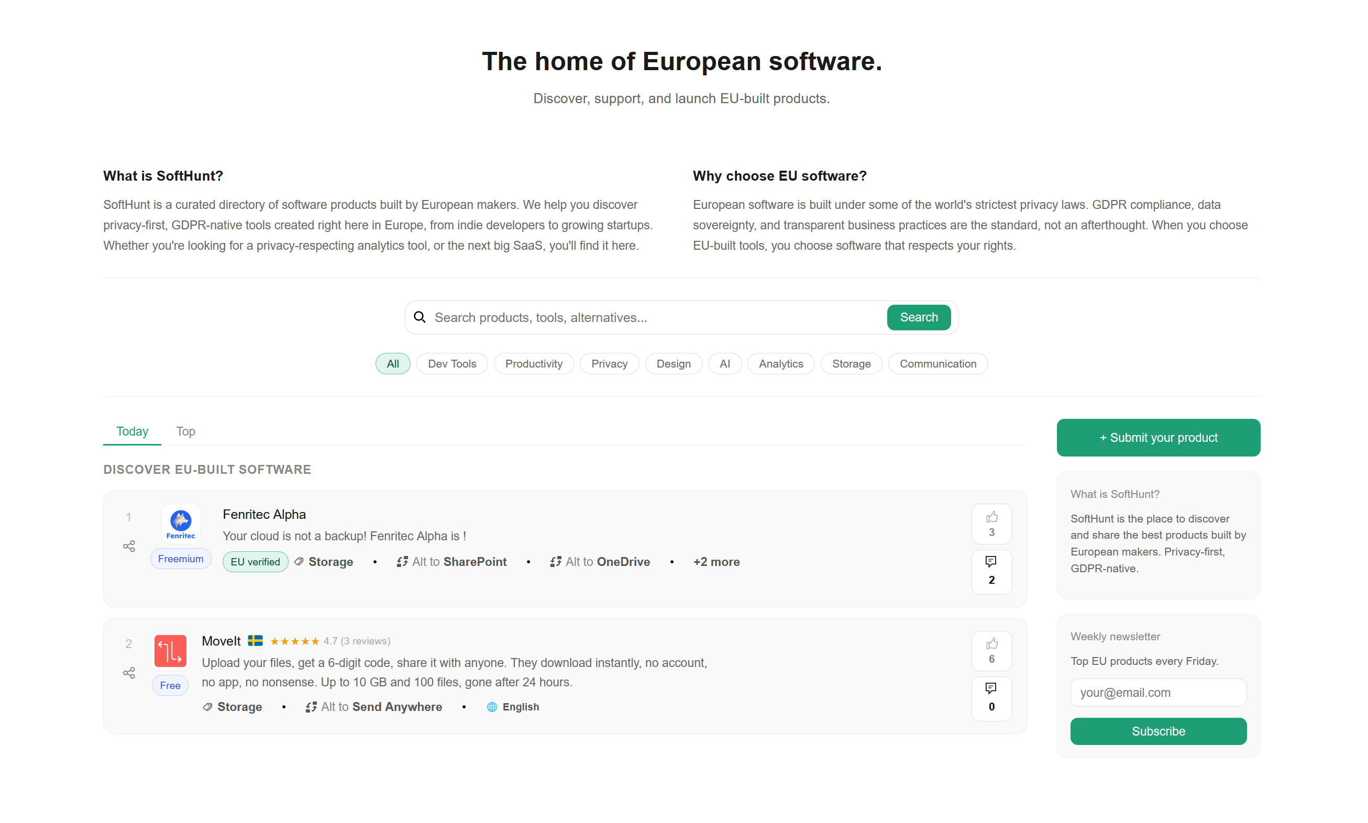
Task: Switch to the Top tab
Action: pyautogui.click(x=185, y=431)
